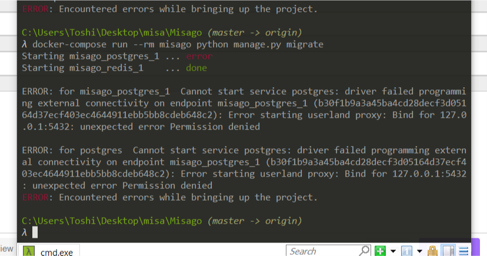Click the magnifier search icon

(364, 251)
